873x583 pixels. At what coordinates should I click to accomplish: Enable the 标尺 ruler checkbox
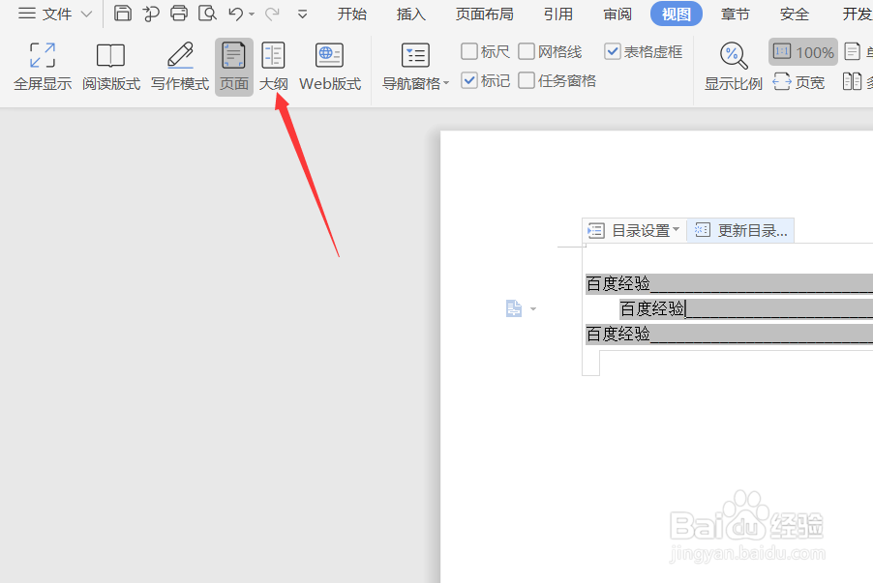469,52
